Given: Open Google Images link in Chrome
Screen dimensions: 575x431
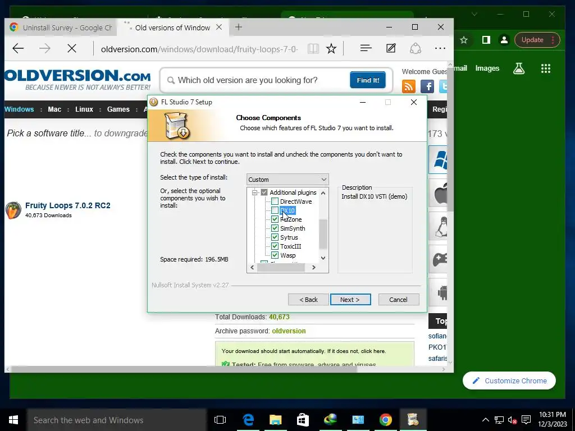Looking at the screenshot, I should point(487,68).
